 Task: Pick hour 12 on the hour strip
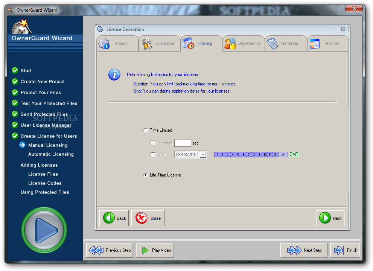[275, 155]
